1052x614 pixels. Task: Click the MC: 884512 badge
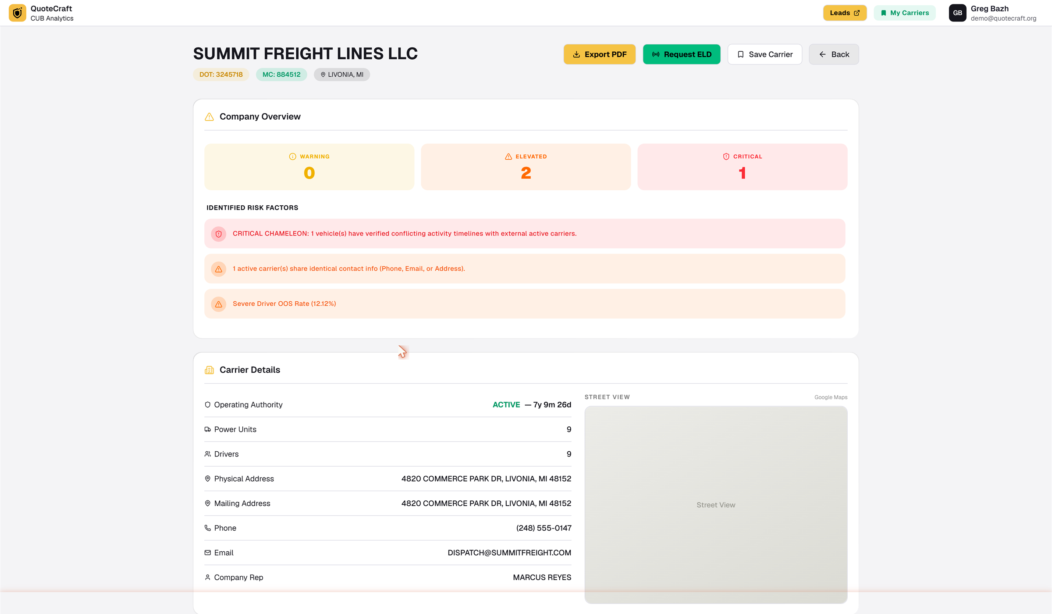[281, 75]
